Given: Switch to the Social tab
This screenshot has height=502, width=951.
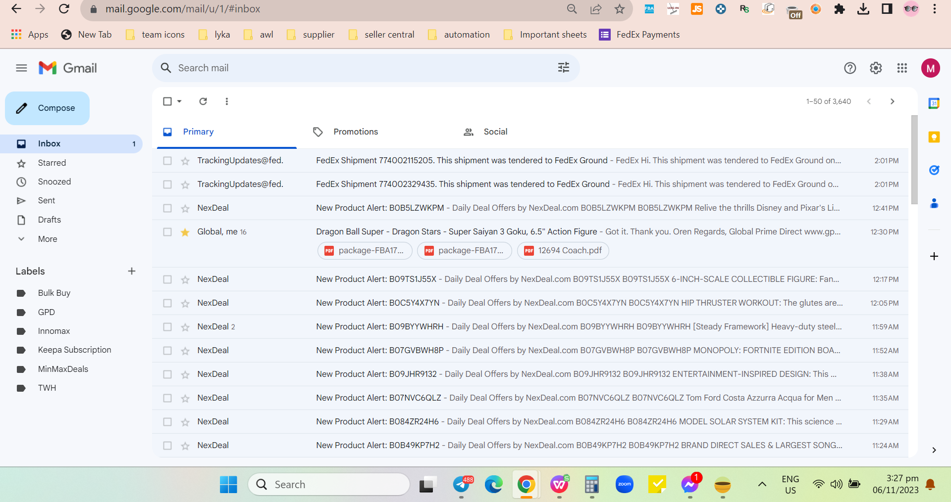Looking at the screenshot, I should click(495, 132).
